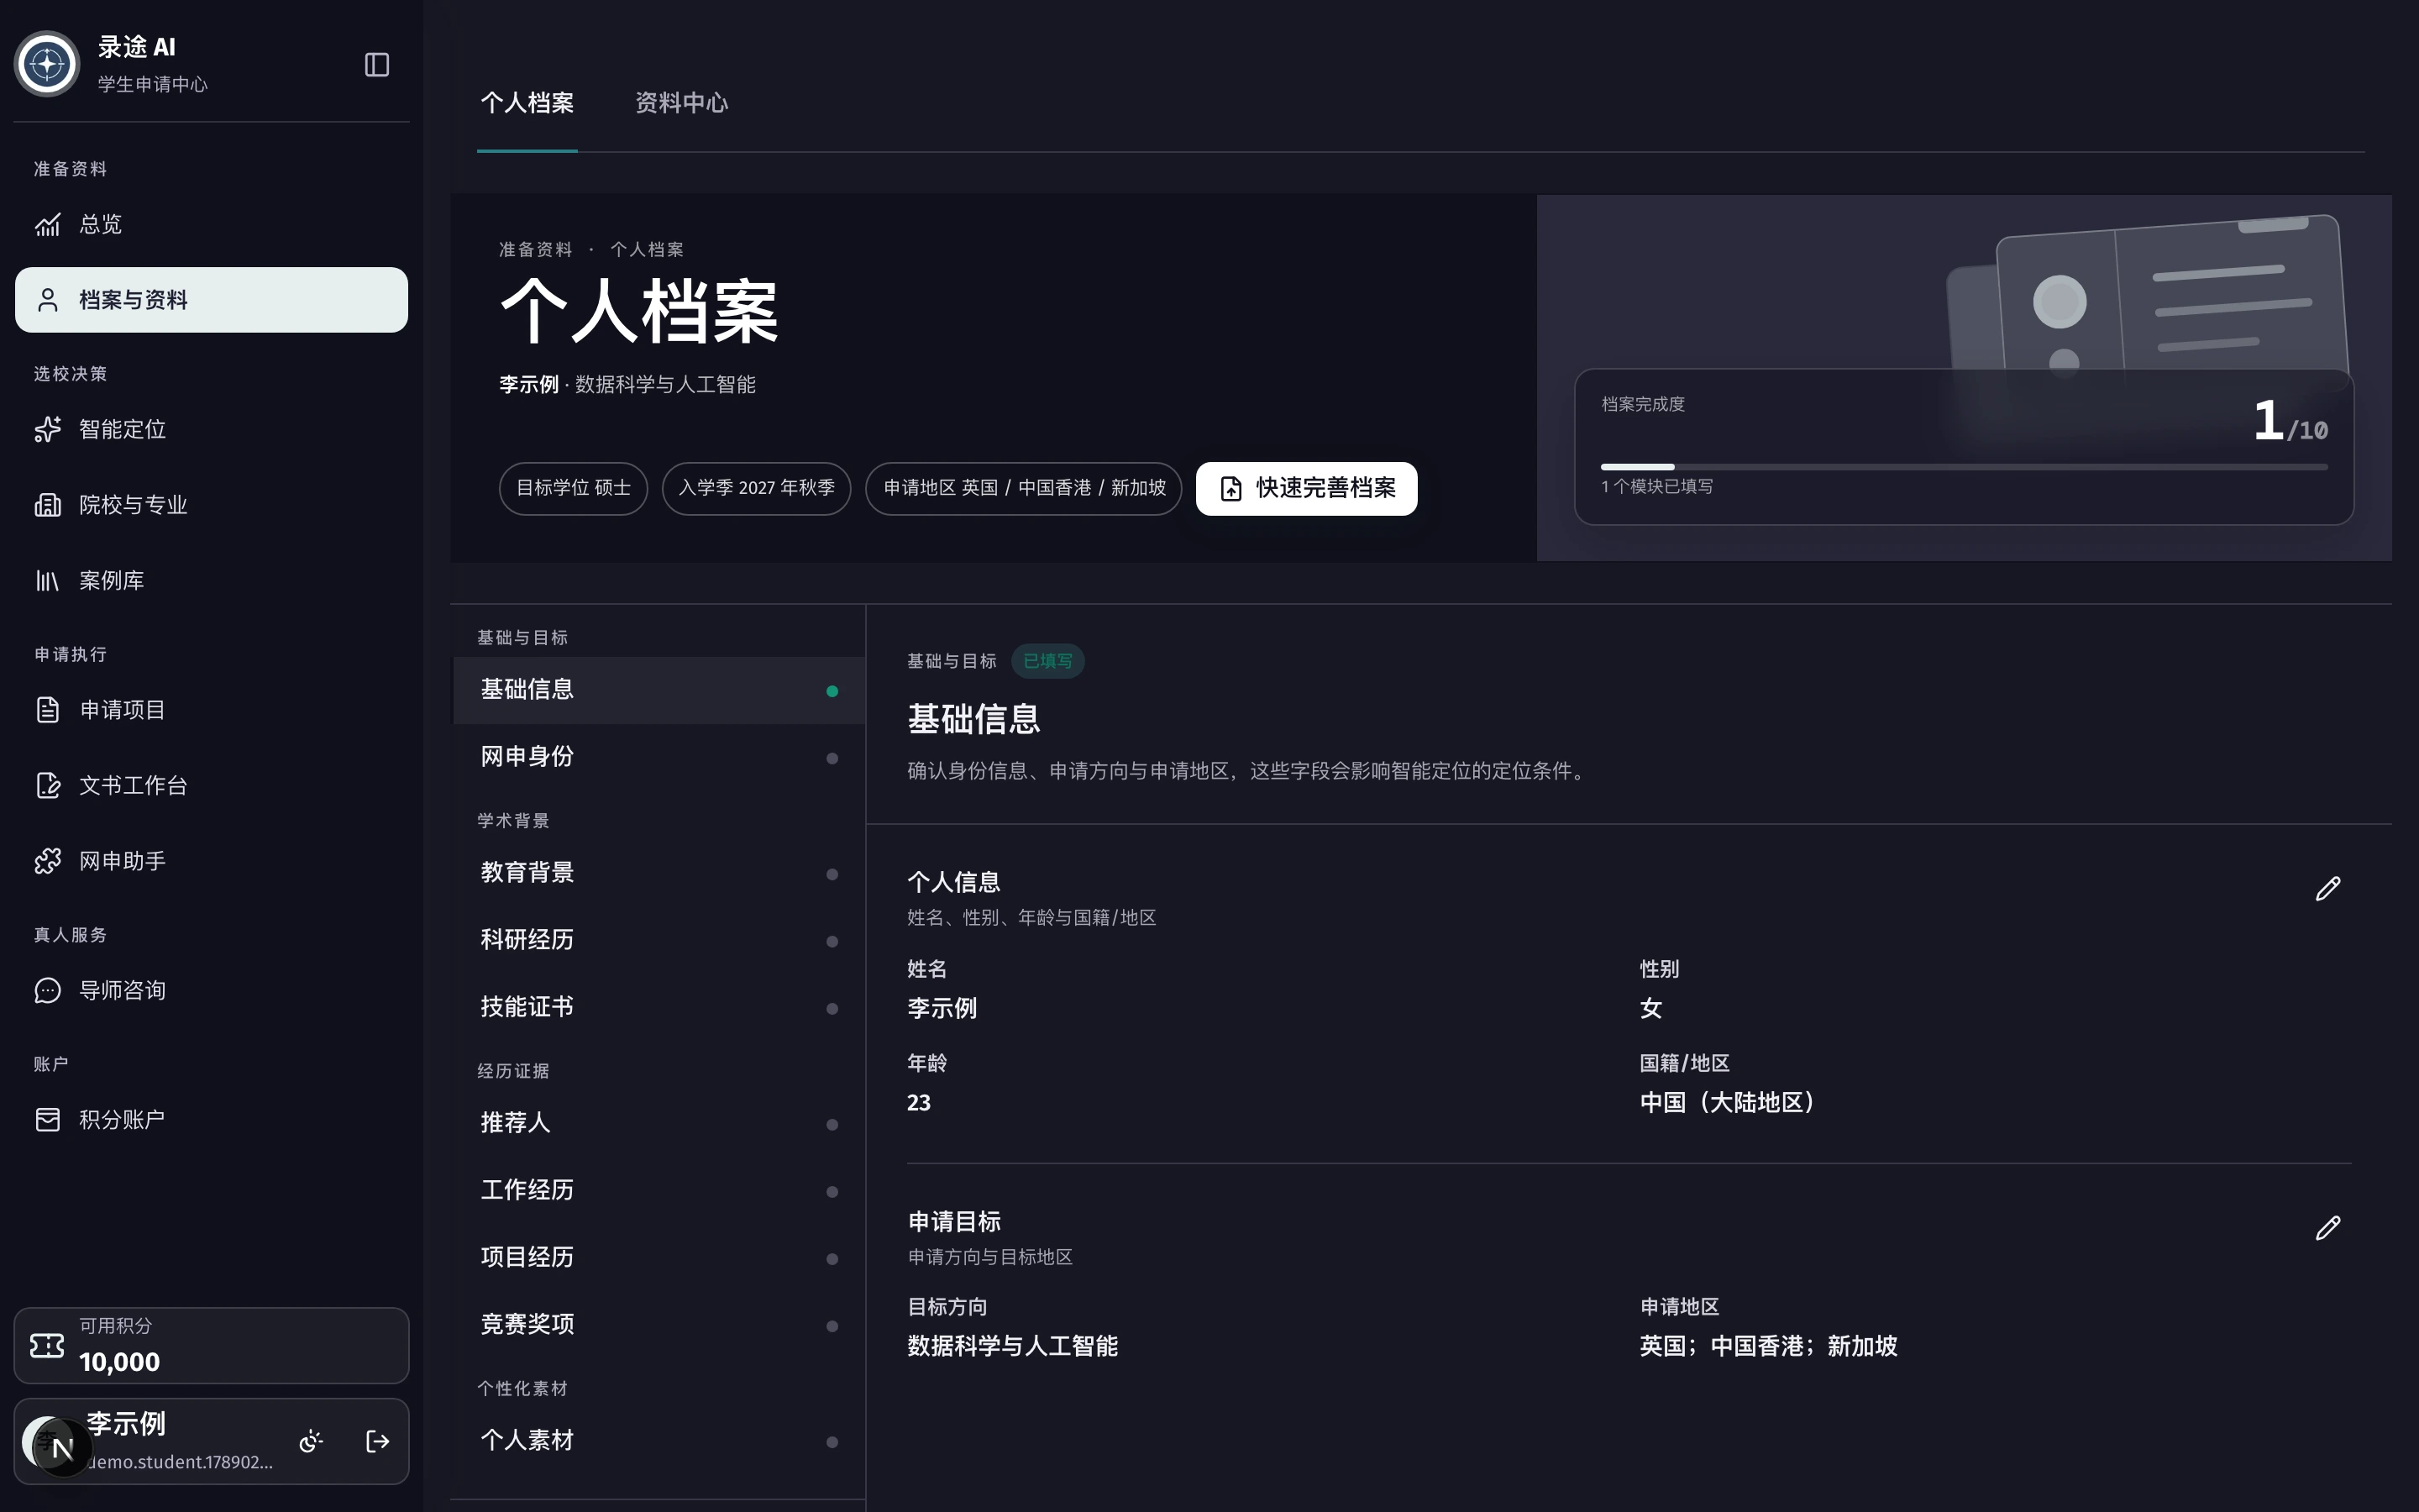2419x1512 pixels.
Task: Open the 工作经历 section
Action: 659,1190
